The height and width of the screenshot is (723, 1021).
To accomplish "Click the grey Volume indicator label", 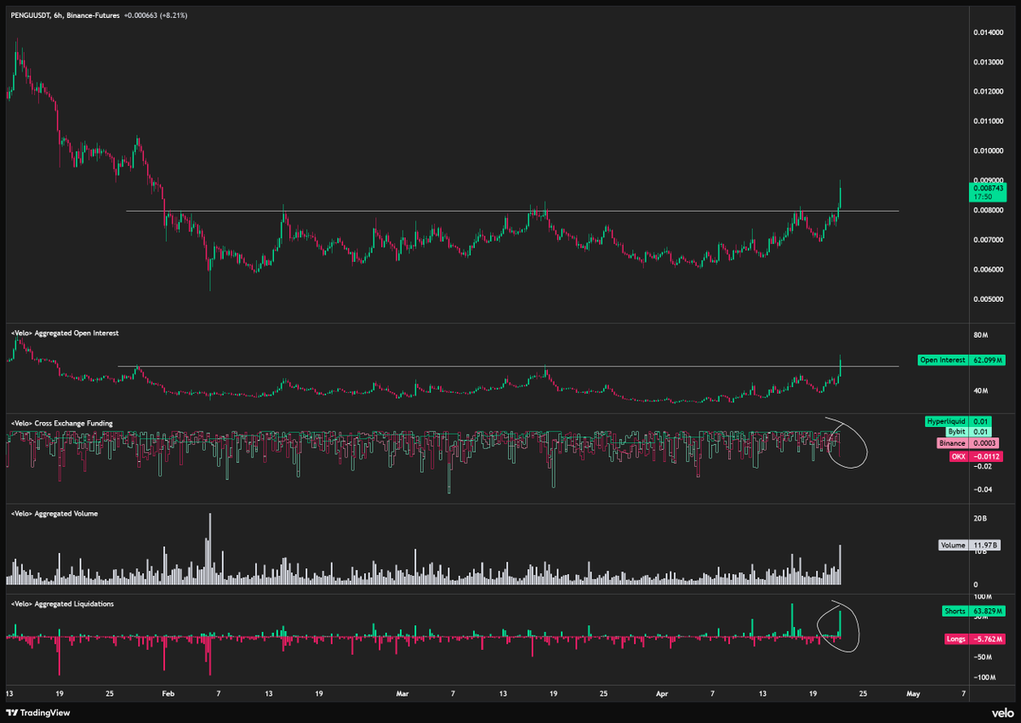I will coord(953,545).
